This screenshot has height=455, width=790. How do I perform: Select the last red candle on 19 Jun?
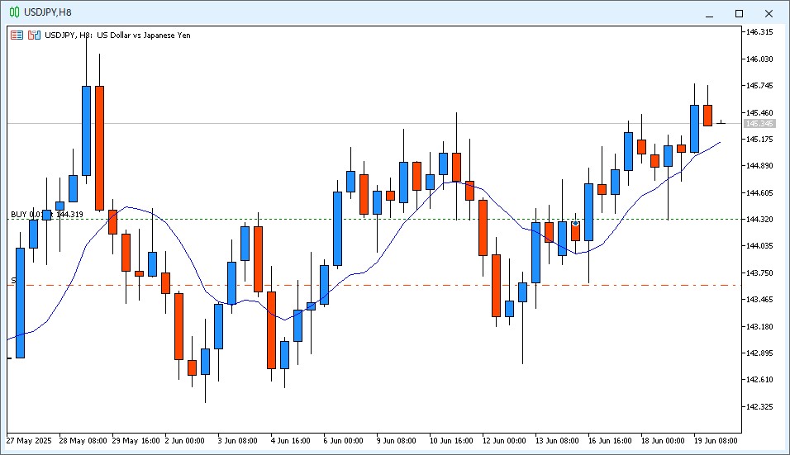pos(708,116)
